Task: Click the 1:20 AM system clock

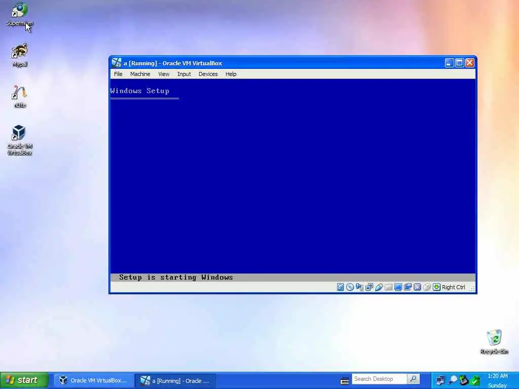Action: tap(498, 376)
